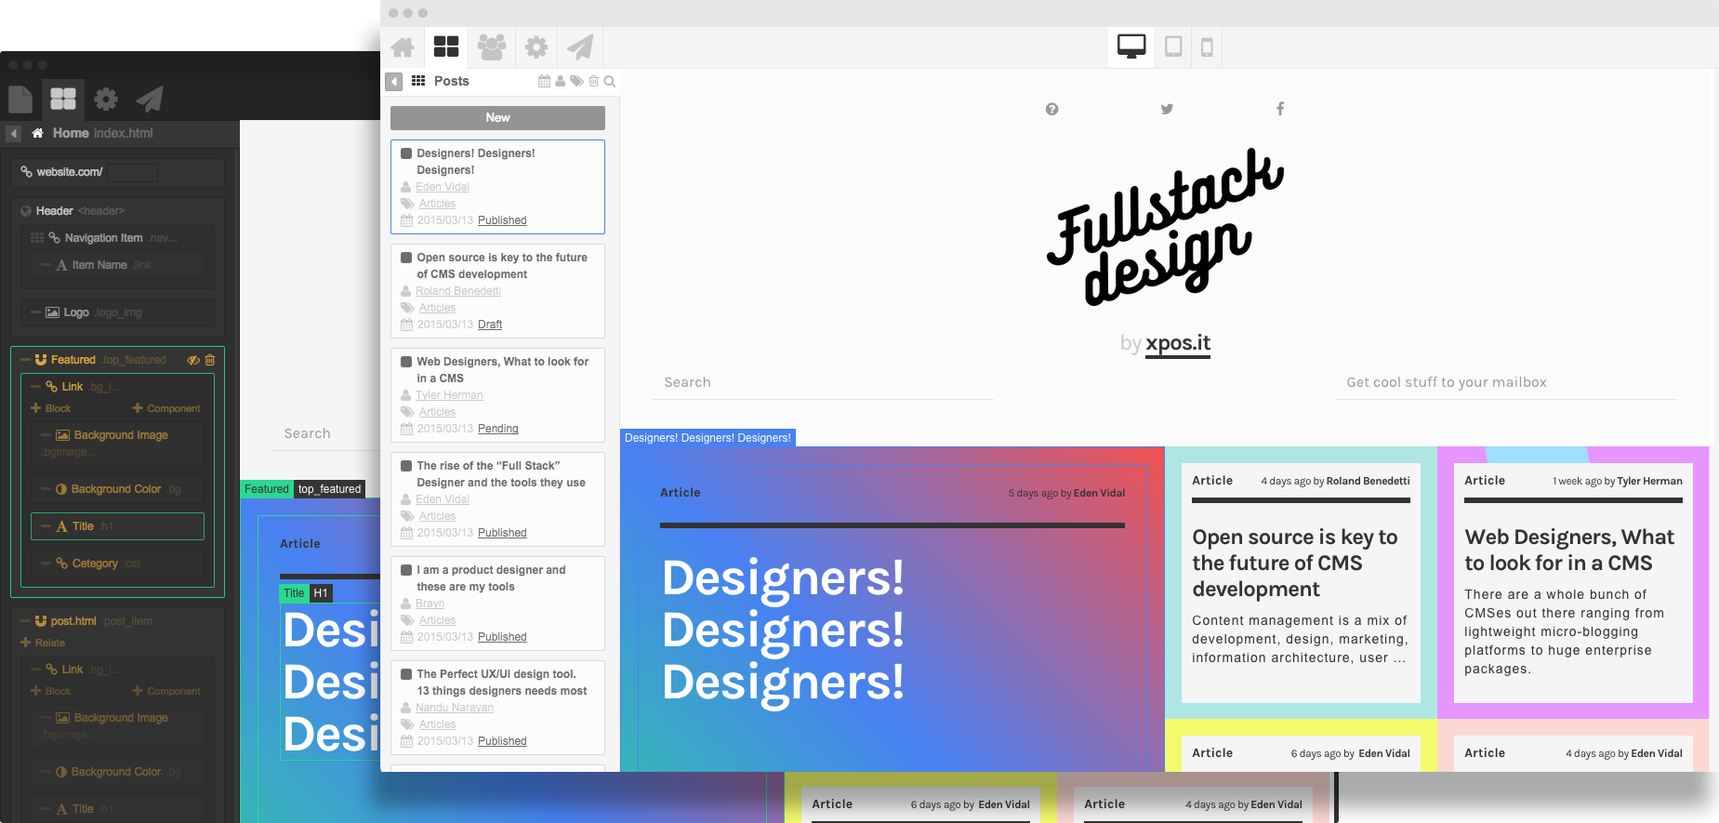This screenshot has width=1719, height=823.
Task: Switch preview to tablet view
Action: [1173, 46]
